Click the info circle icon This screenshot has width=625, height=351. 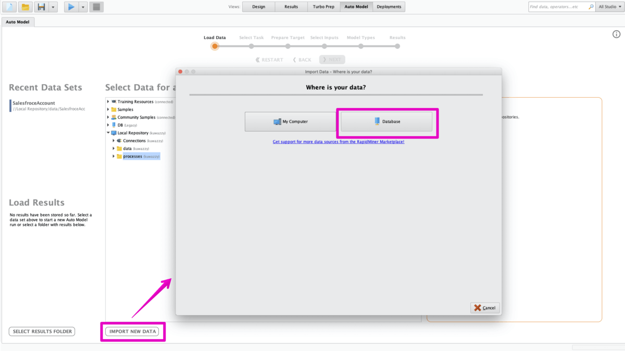(x=616, y=34)
